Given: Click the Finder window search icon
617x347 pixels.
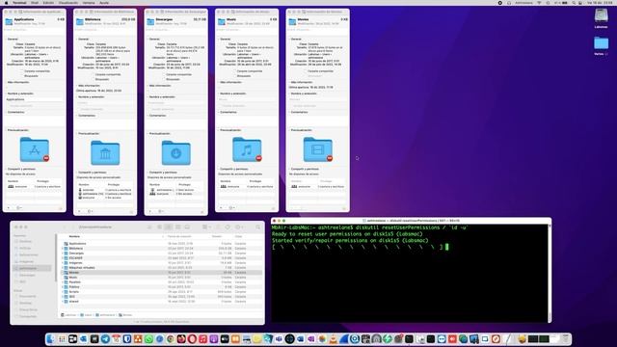Looking at the screenshot, I should point(258,227).
